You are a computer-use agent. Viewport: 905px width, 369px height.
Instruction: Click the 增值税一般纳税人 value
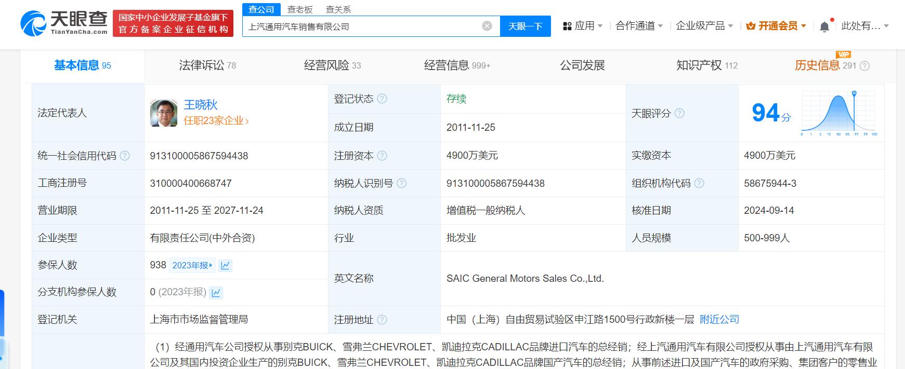486,210
